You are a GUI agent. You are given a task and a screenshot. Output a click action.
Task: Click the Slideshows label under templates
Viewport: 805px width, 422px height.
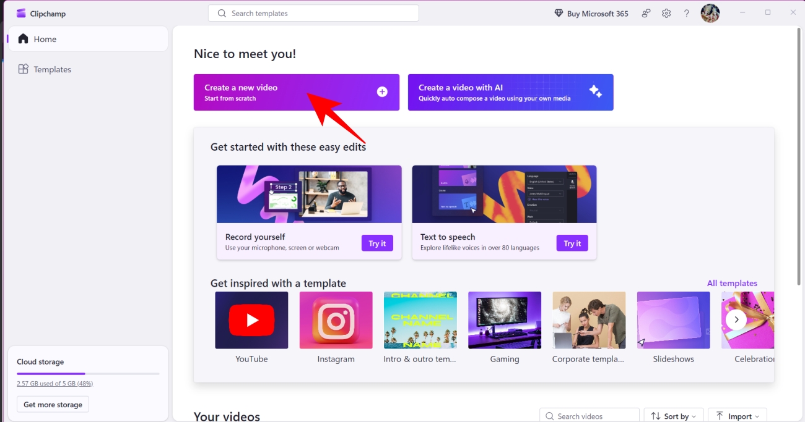tap(674, 359)
